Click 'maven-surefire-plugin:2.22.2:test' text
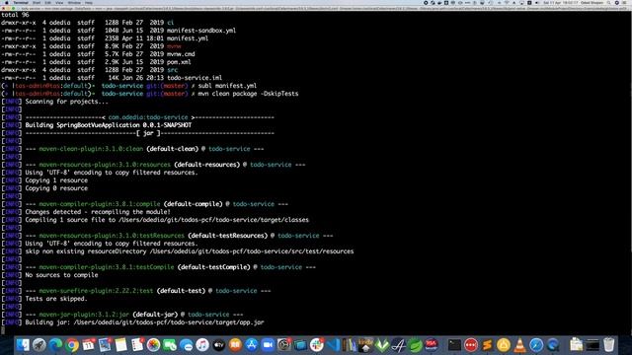 click(x=96, y=291)
